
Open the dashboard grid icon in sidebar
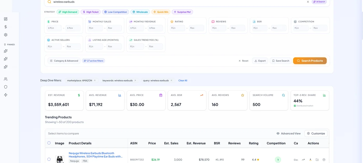[6, 19]
